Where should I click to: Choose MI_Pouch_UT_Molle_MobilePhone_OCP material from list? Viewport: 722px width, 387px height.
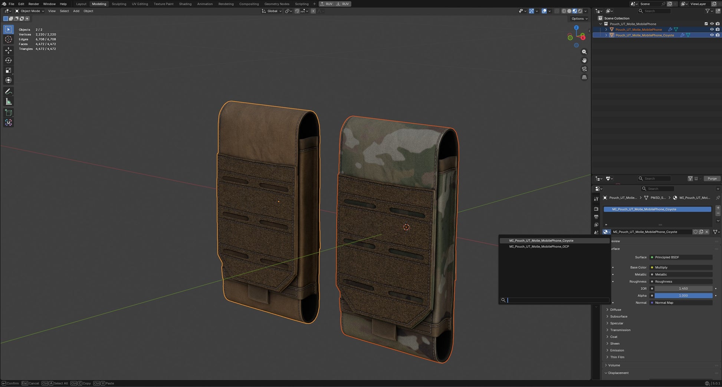(539, 247)
